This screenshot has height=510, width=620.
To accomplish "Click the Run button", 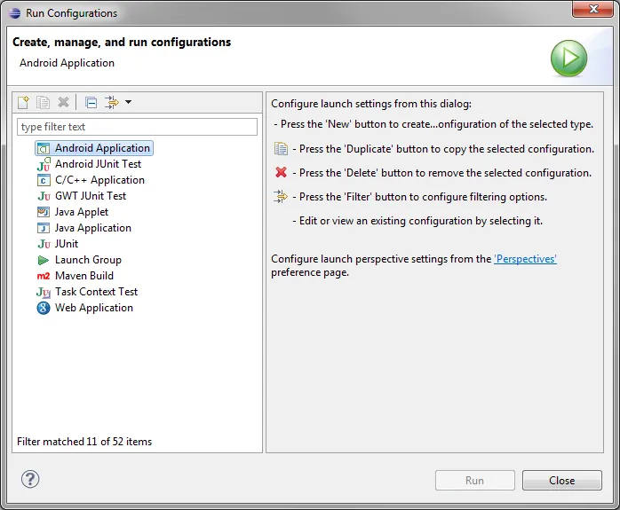I will tap(475, 481).
